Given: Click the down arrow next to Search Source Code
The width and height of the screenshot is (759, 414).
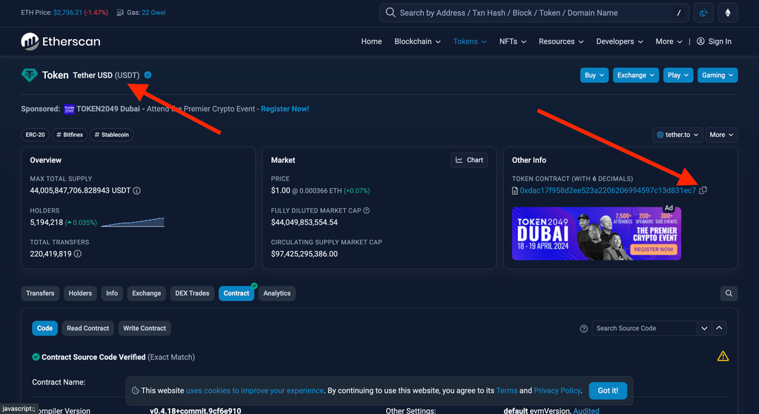Looking at the screenshot, I should 704,328.
